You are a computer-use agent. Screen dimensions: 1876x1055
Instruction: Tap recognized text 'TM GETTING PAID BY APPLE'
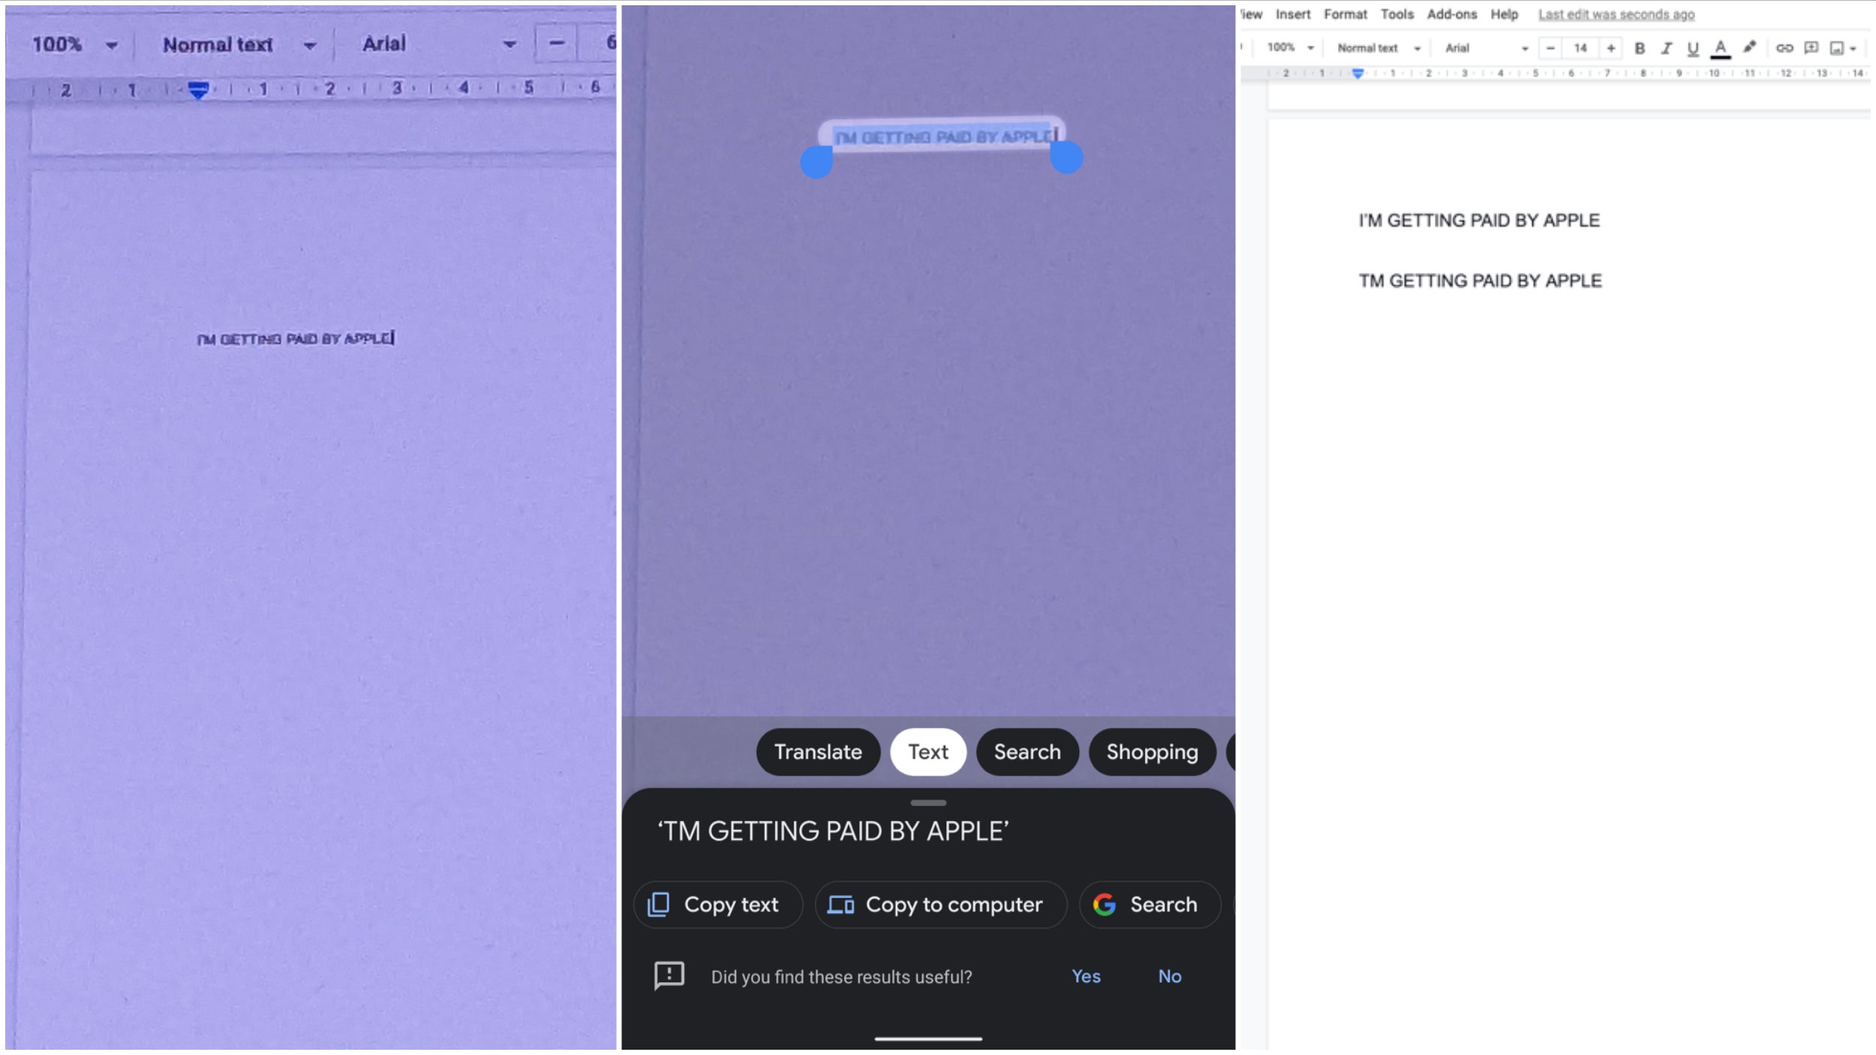[x=833, y=831]
